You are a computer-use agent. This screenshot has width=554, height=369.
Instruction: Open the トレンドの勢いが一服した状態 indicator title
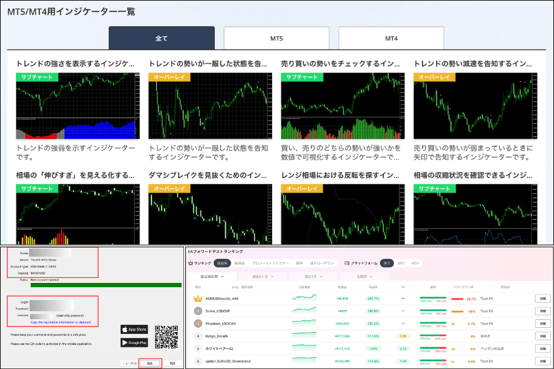pyautogui.click(x=208, y=63)
